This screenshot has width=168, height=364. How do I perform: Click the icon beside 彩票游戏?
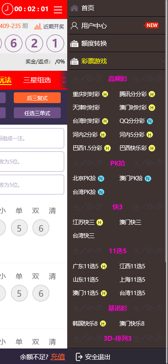tap(74, 61)
